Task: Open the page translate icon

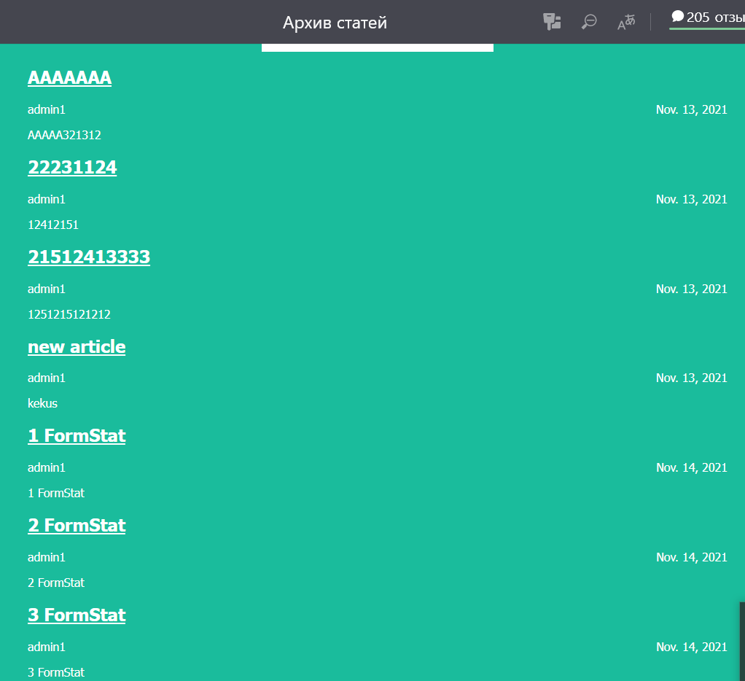Action: pyautogui.click(x=626, y=22)
